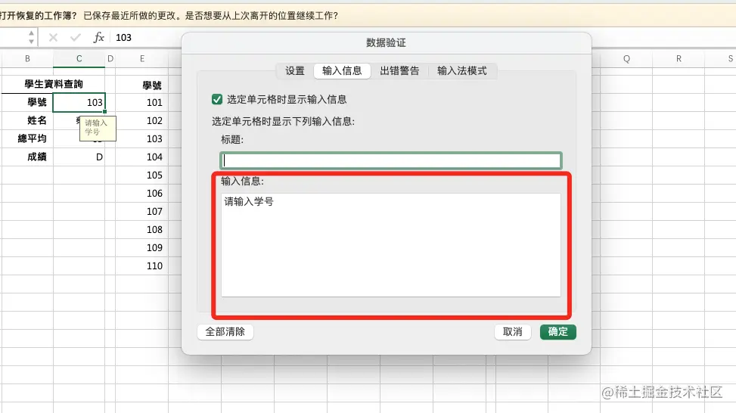The height and width of the screenshot is (413, 736).
Task: Click the 全部清除 button
Action: [x=225, y=332]
